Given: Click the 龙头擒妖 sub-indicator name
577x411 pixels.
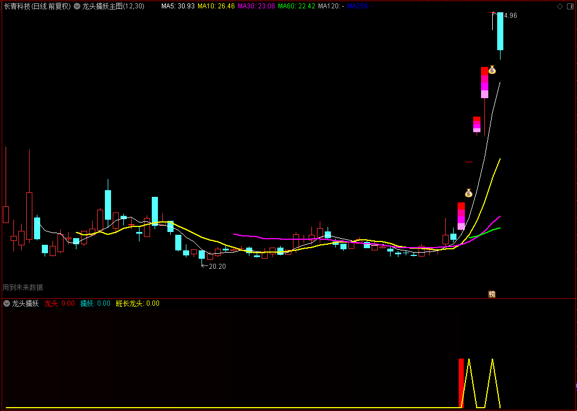Looking at the screenshot, I should [26, 303].
